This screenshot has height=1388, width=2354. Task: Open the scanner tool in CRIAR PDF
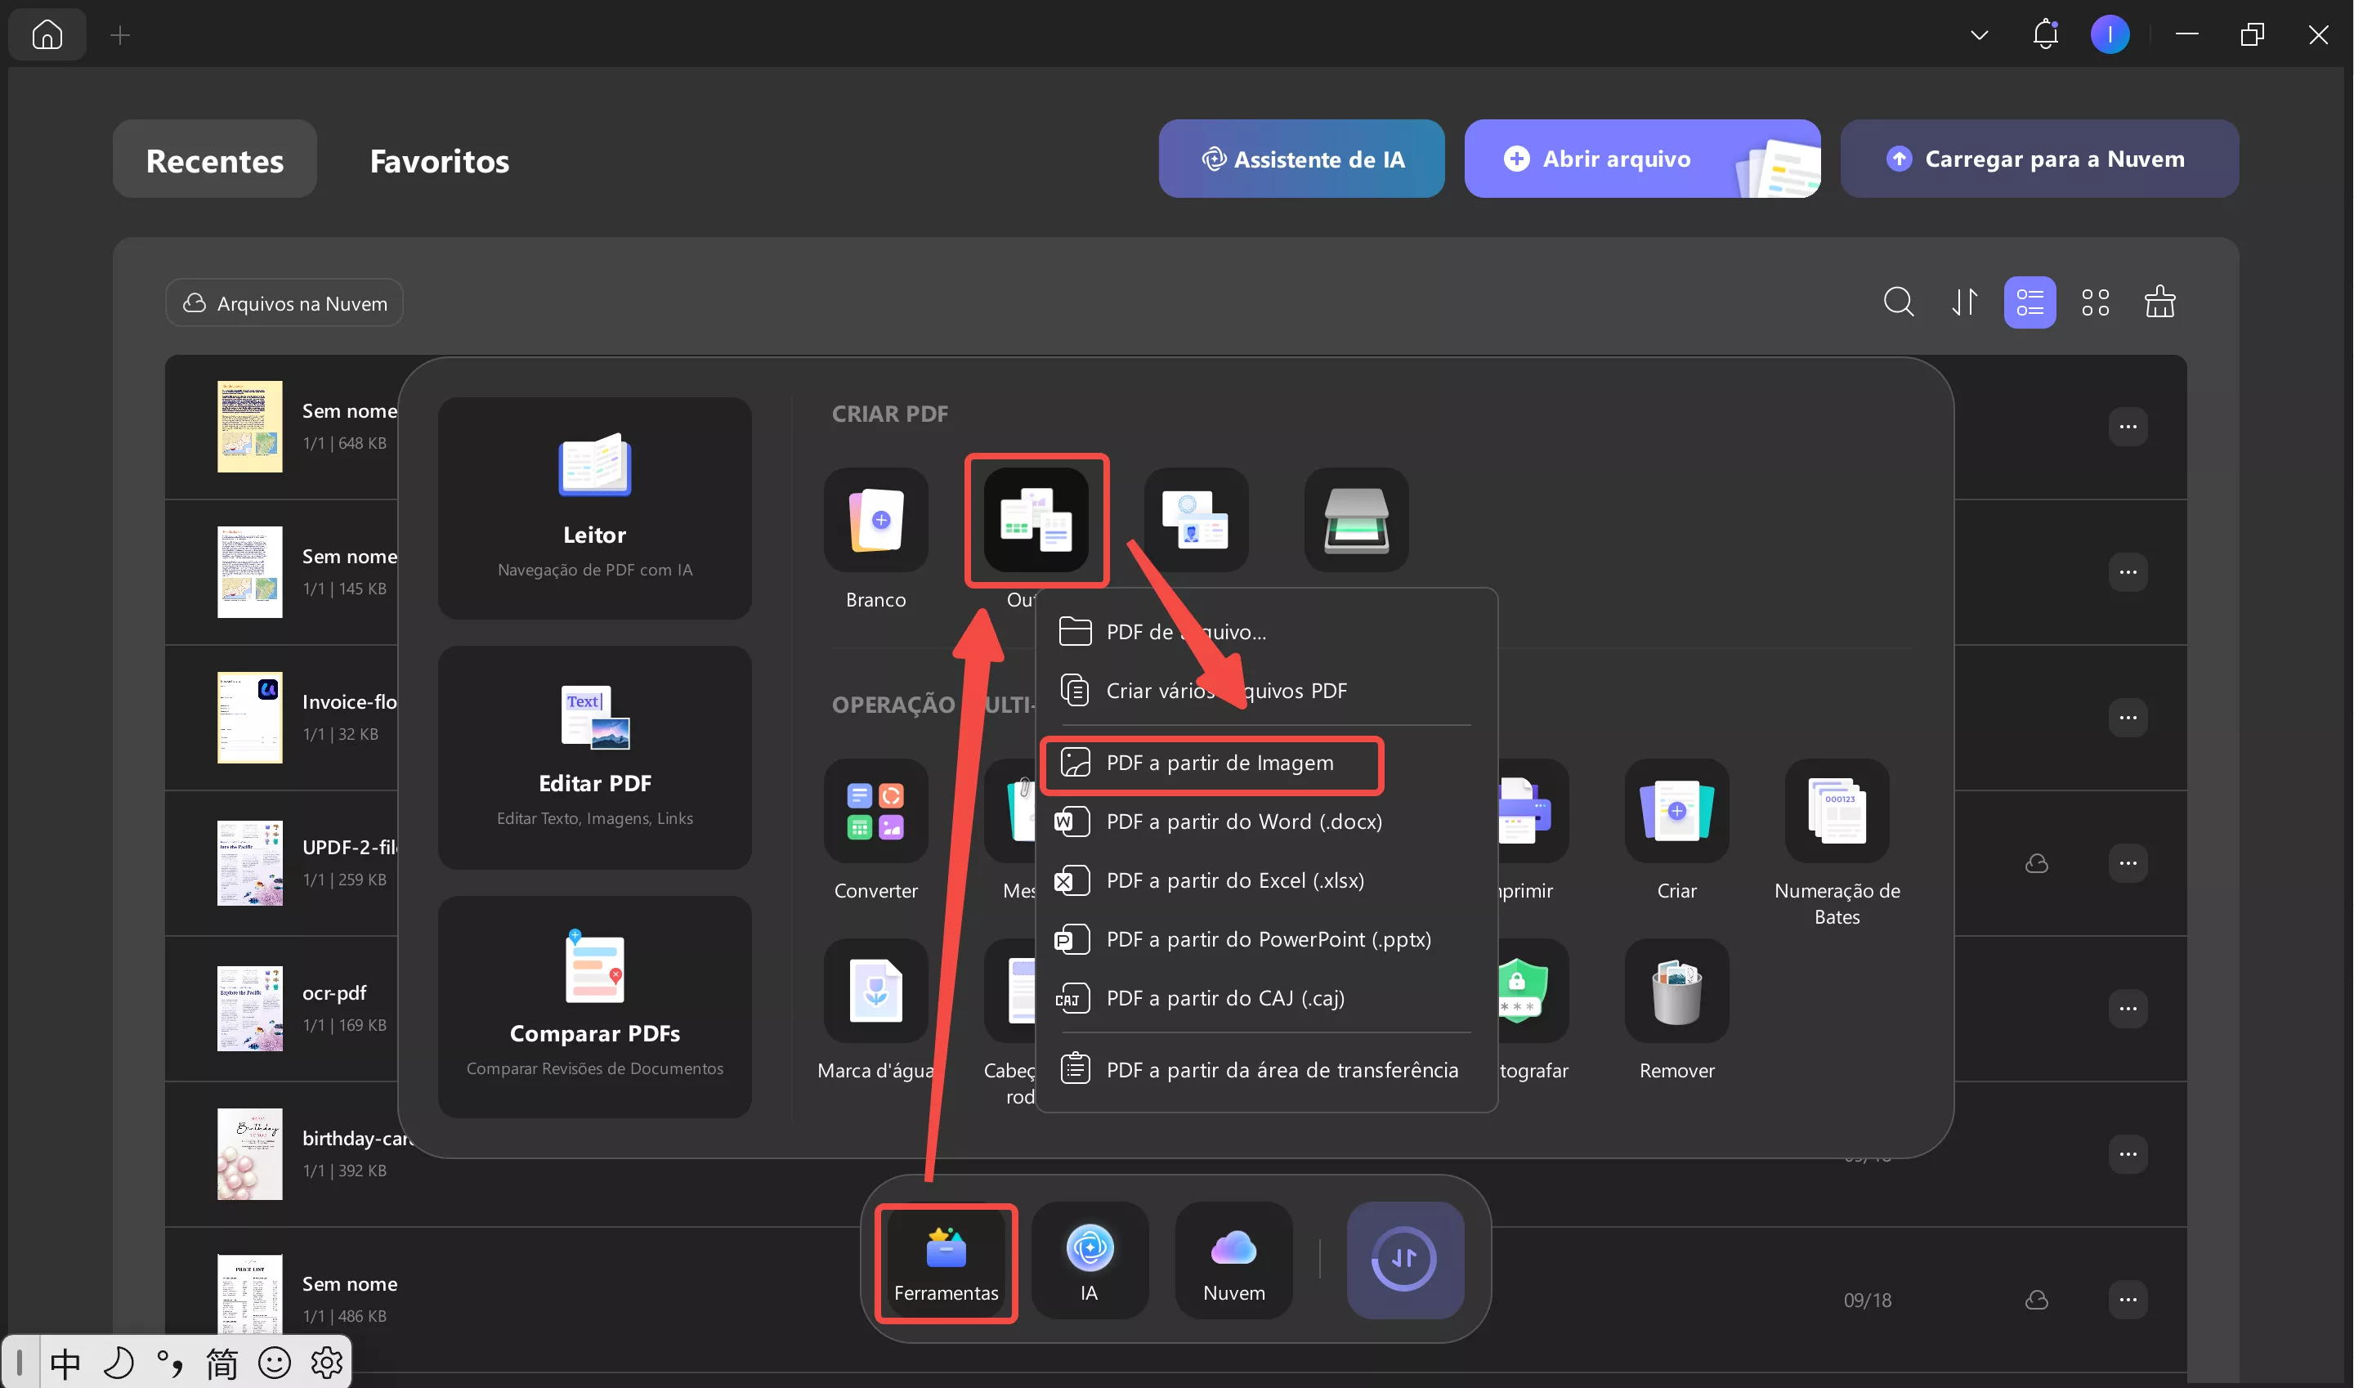click(x=1355, y=521)
